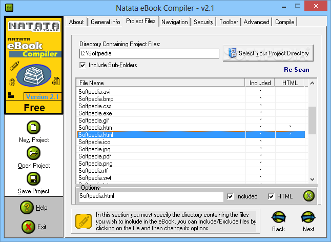The width and height of the screenshot is (331, 242).
Task: Toggle the HTML checkbox in Options
Action: point(271,196)
